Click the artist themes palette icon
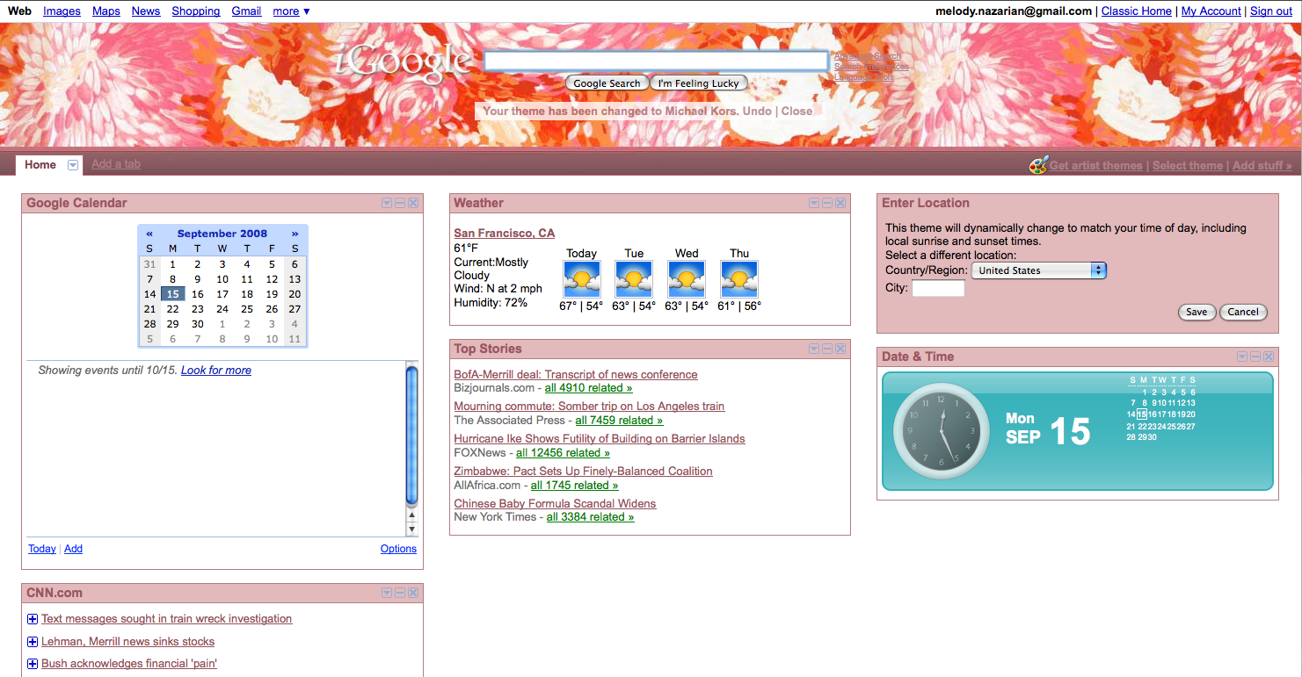1302x677 pixels. point(1038,164)
